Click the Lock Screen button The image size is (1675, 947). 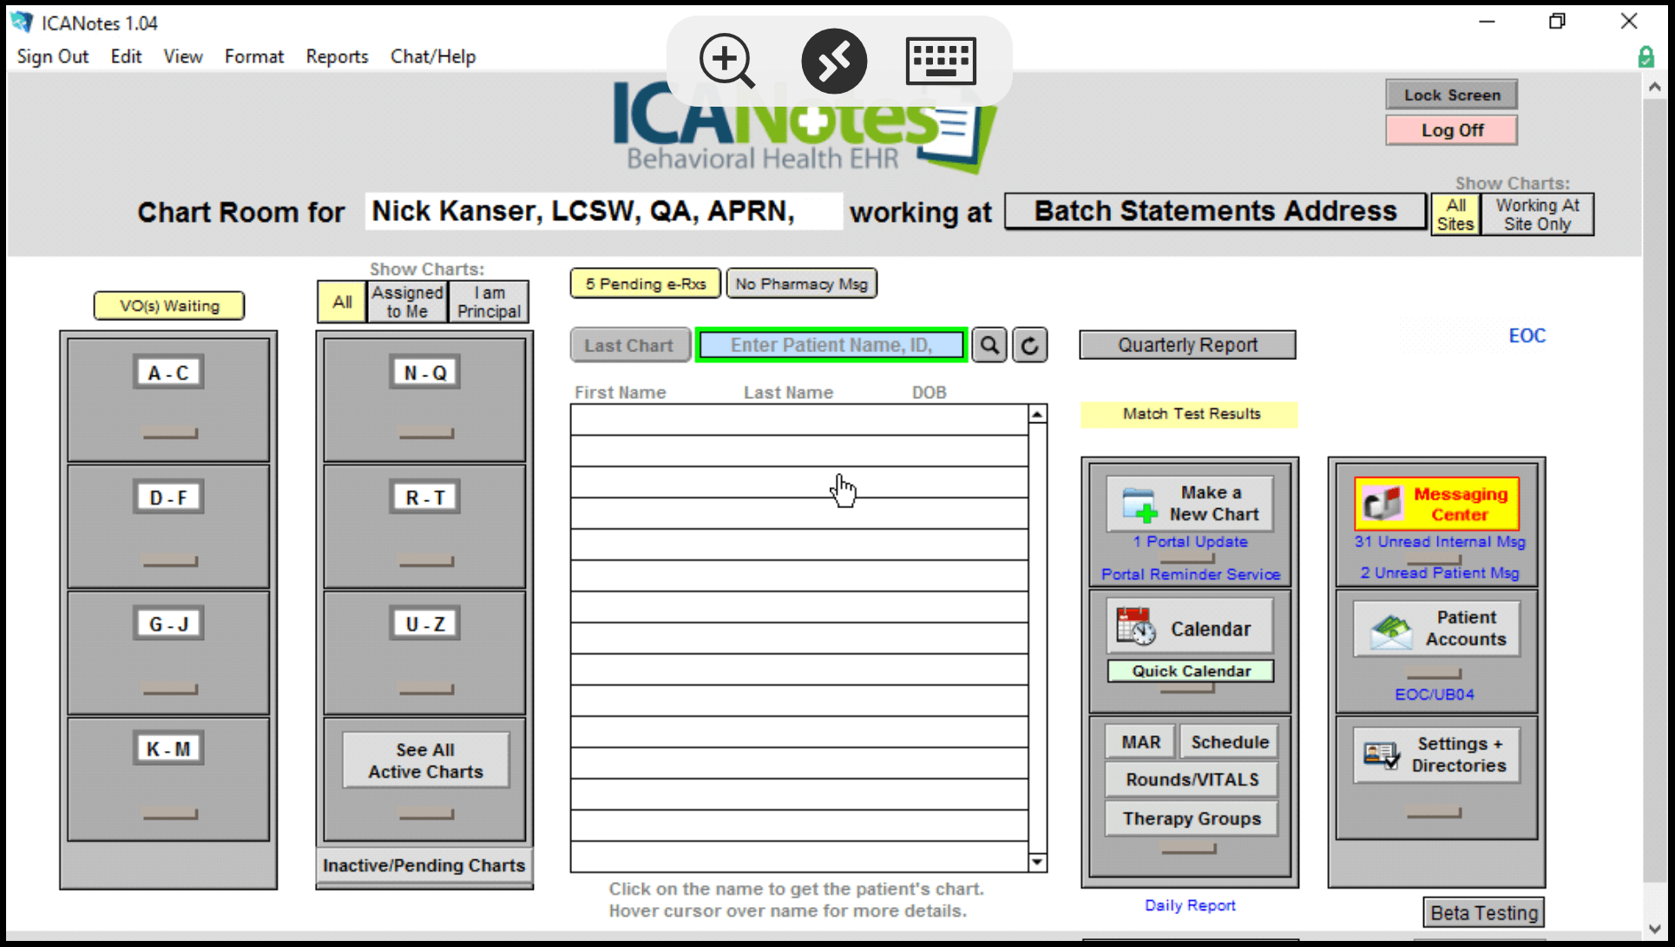pyautogui.click(x=1451, y=95)
